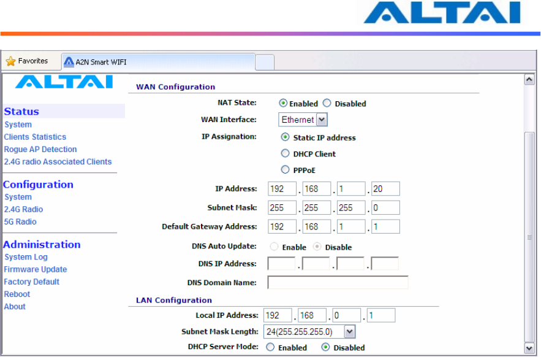This screenshot has width=541, height=357.
Task: Click the A2N Smart WIFI tab icon
Action: (x=69, y=62)
